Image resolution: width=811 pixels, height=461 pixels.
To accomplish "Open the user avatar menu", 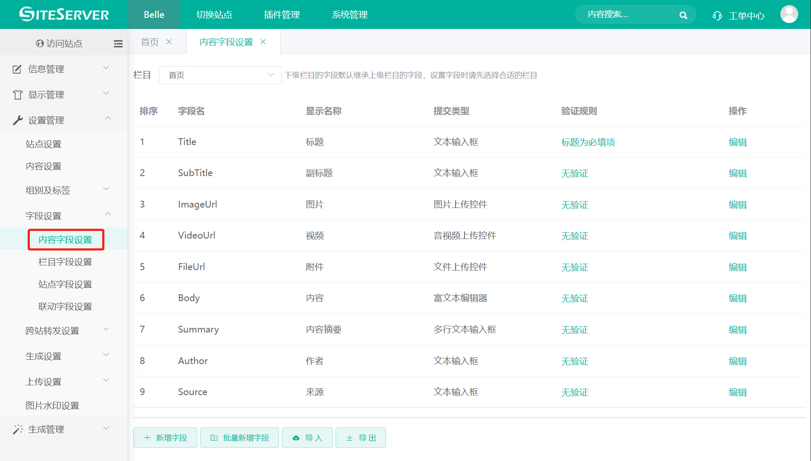I will click(789, 14).
